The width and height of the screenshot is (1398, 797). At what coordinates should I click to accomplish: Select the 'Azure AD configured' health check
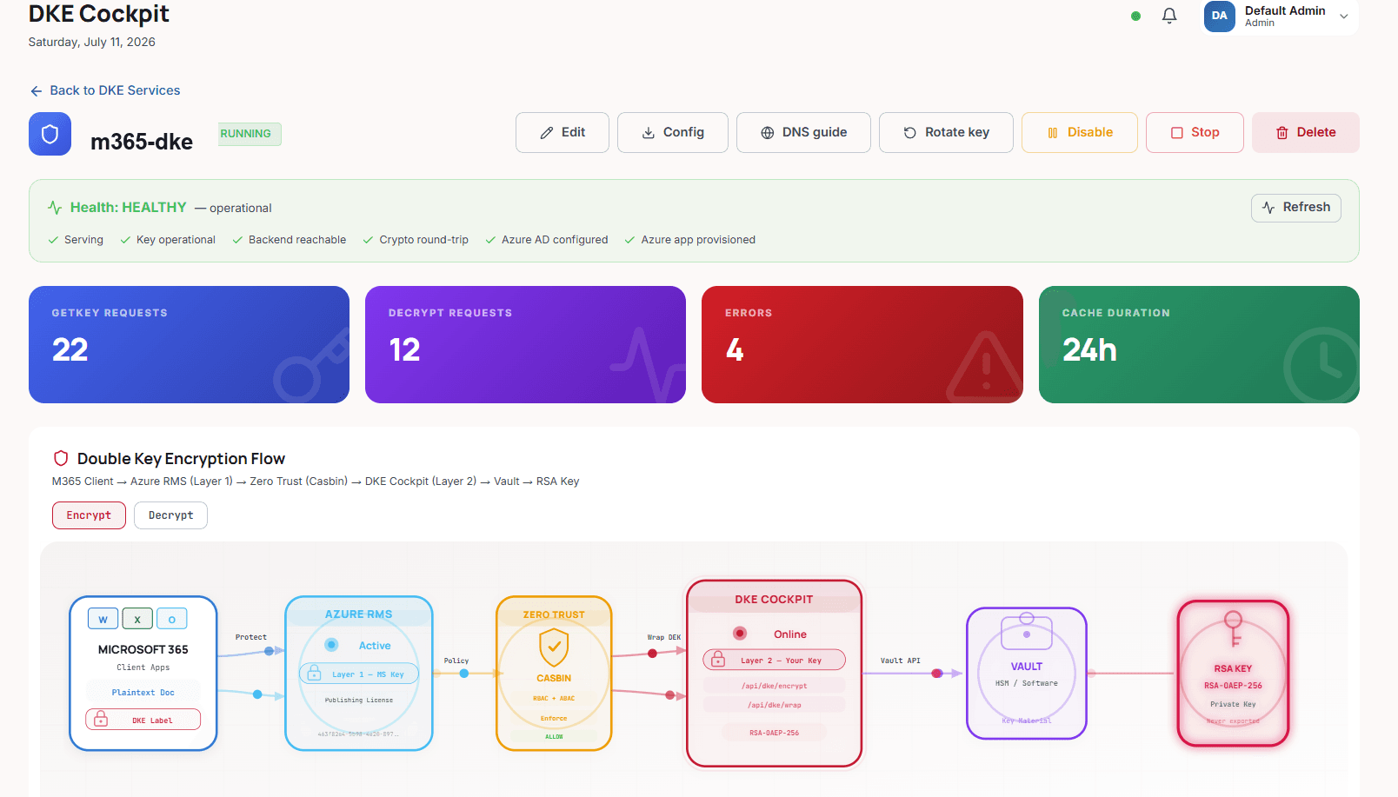coord(547,240)
